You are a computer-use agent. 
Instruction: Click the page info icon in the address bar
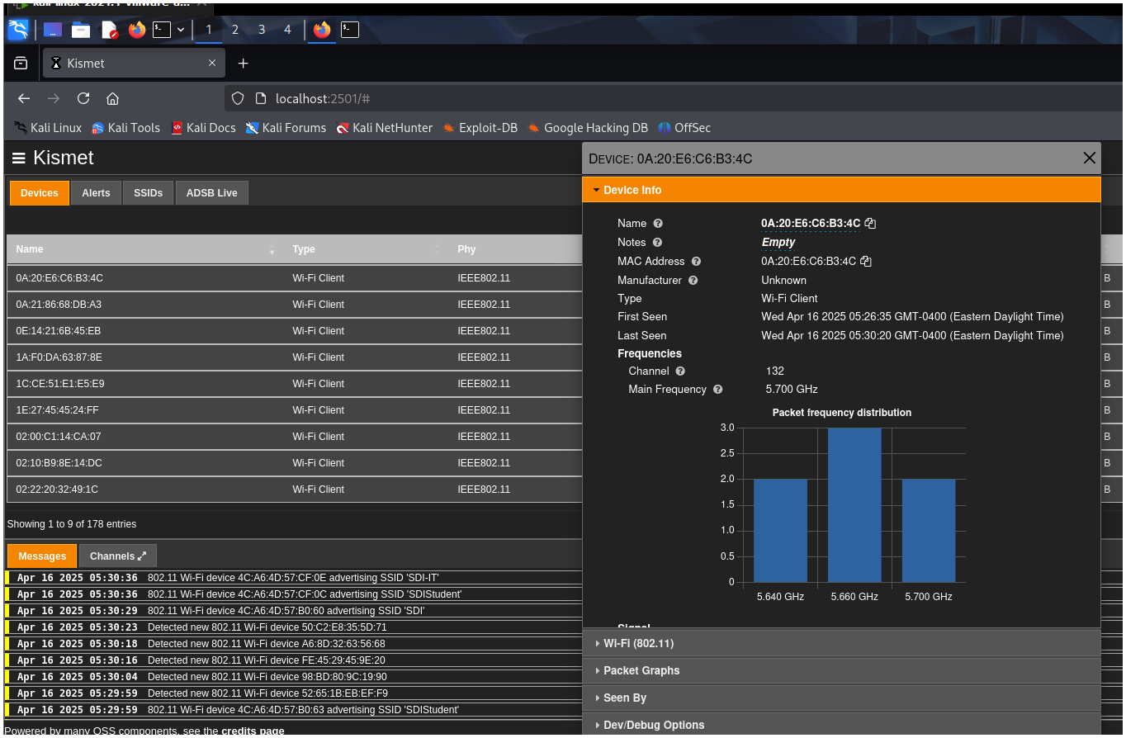tap(259, 99)
